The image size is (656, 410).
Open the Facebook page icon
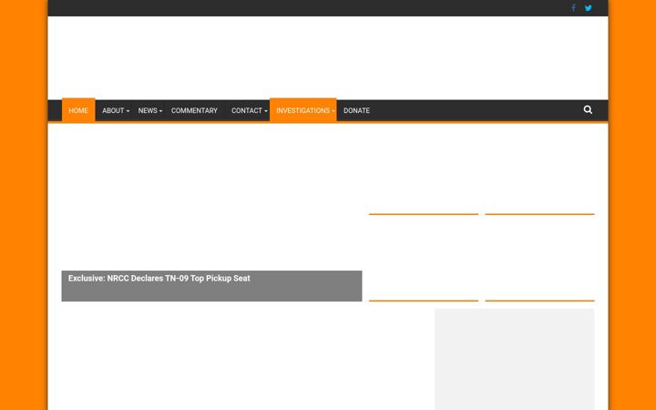(574, 7)
